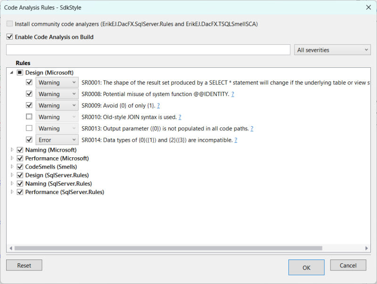
Task: Click the horizontal scrollbar right arrow
Action: pyautogui.click(x=367, y=248)
